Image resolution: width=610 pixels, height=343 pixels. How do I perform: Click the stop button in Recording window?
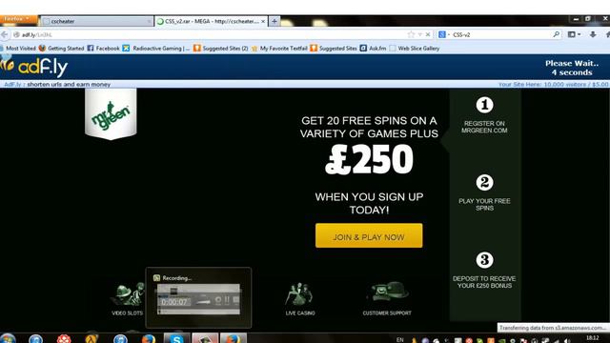point(235,300)
